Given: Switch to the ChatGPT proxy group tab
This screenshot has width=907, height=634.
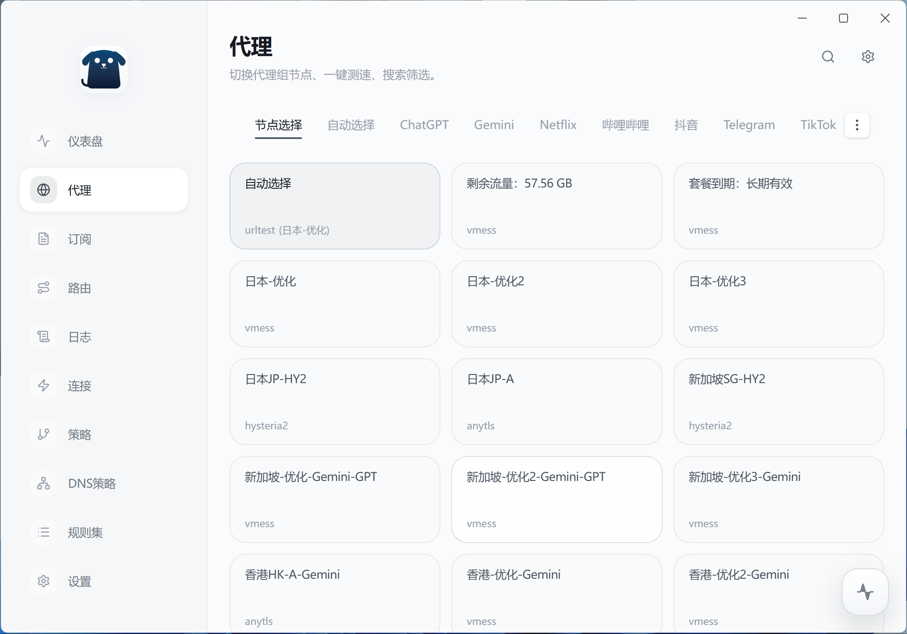Looking at the screenshot, I should coord(424,125).
